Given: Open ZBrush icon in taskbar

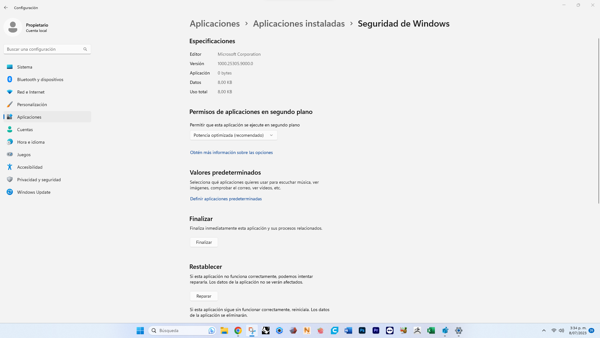Looking at the screenshot, I should [x=417, y=330].
